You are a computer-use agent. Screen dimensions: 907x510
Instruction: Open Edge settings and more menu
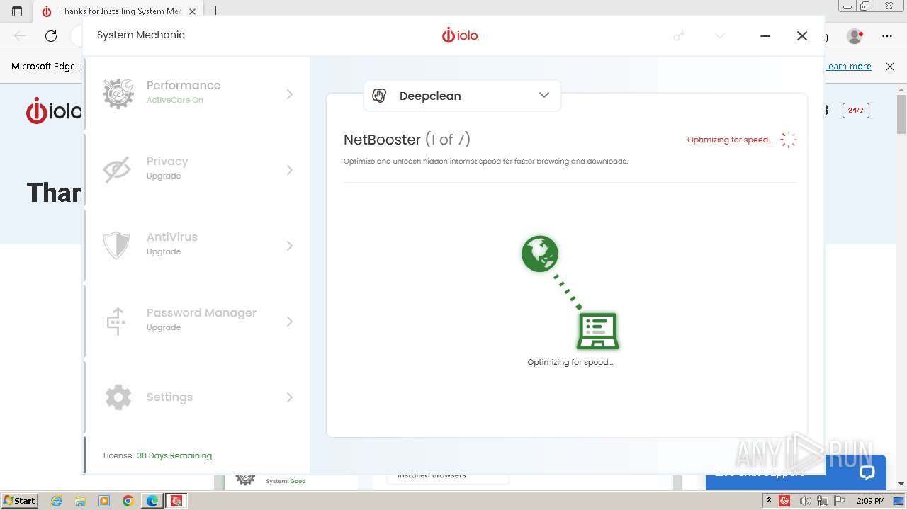pyautogui.click(x=887, y=35)
